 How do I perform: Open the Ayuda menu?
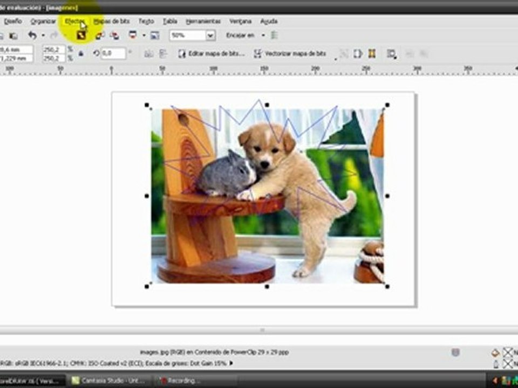pyautogui.click(x=269, y=21)
